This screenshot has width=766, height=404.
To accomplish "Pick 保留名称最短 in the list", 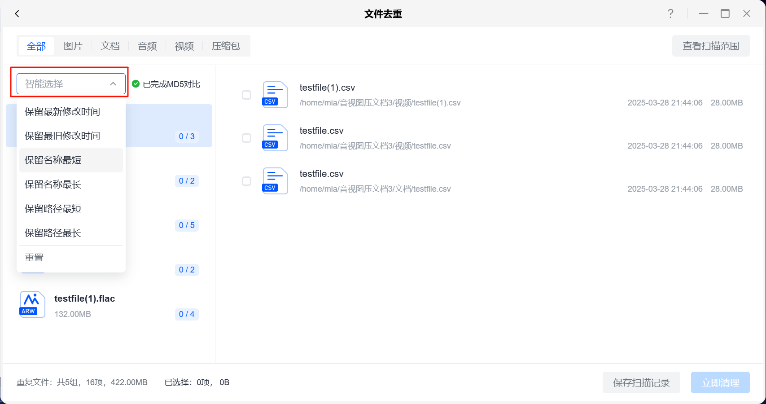I will (53, 160).
